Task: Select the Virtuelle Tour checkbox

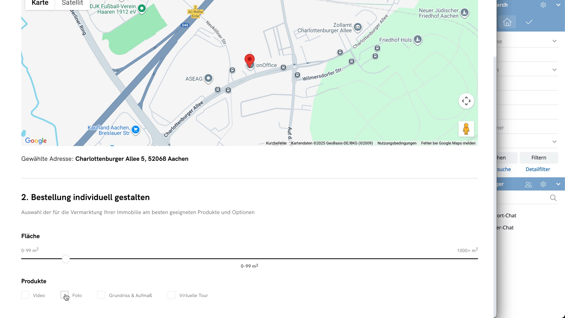Action: click(172, 295)
